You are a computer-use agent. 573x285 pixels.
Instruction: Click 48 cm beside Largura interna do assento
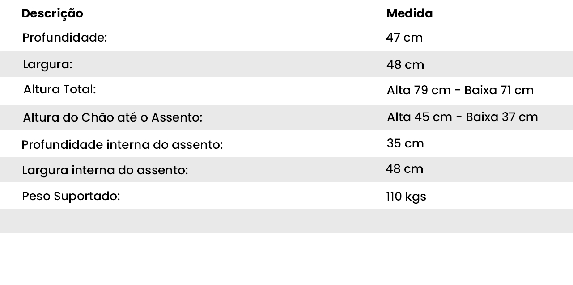(404, 169)
